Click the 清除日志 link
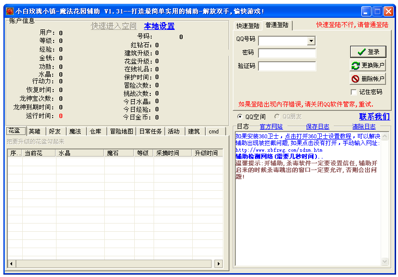 pyautogui.click(x=364, y=127)
